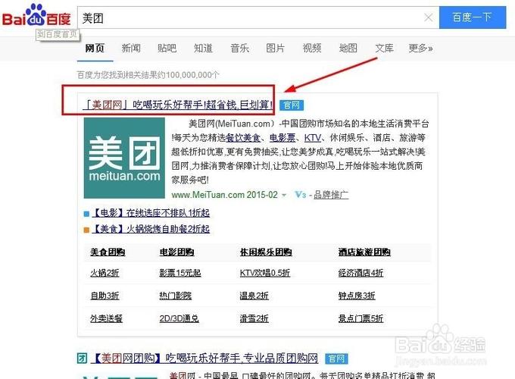Switch to the 图片 tab

[x=275, y=49]
